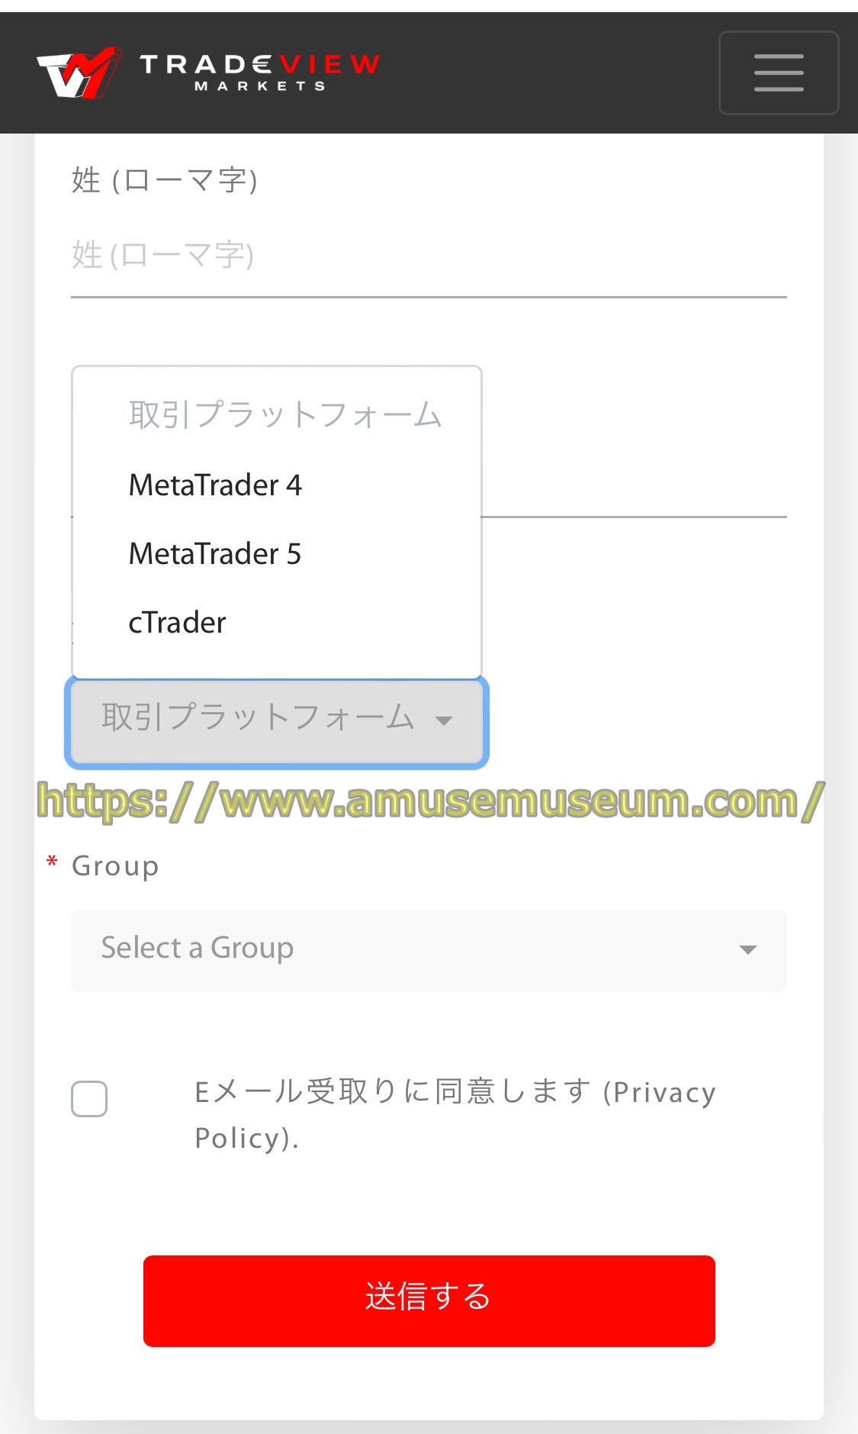Click the 姓 (ローマ字) field label

point(165,181)
